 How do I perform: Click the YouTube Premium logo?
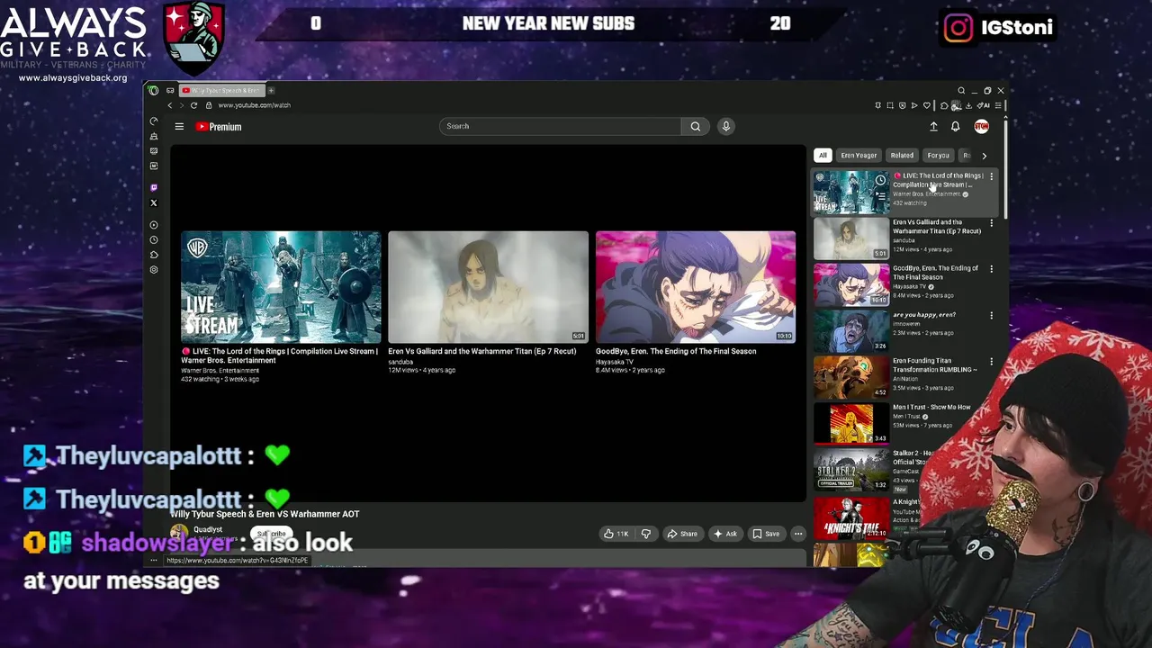tap(219, 127)
